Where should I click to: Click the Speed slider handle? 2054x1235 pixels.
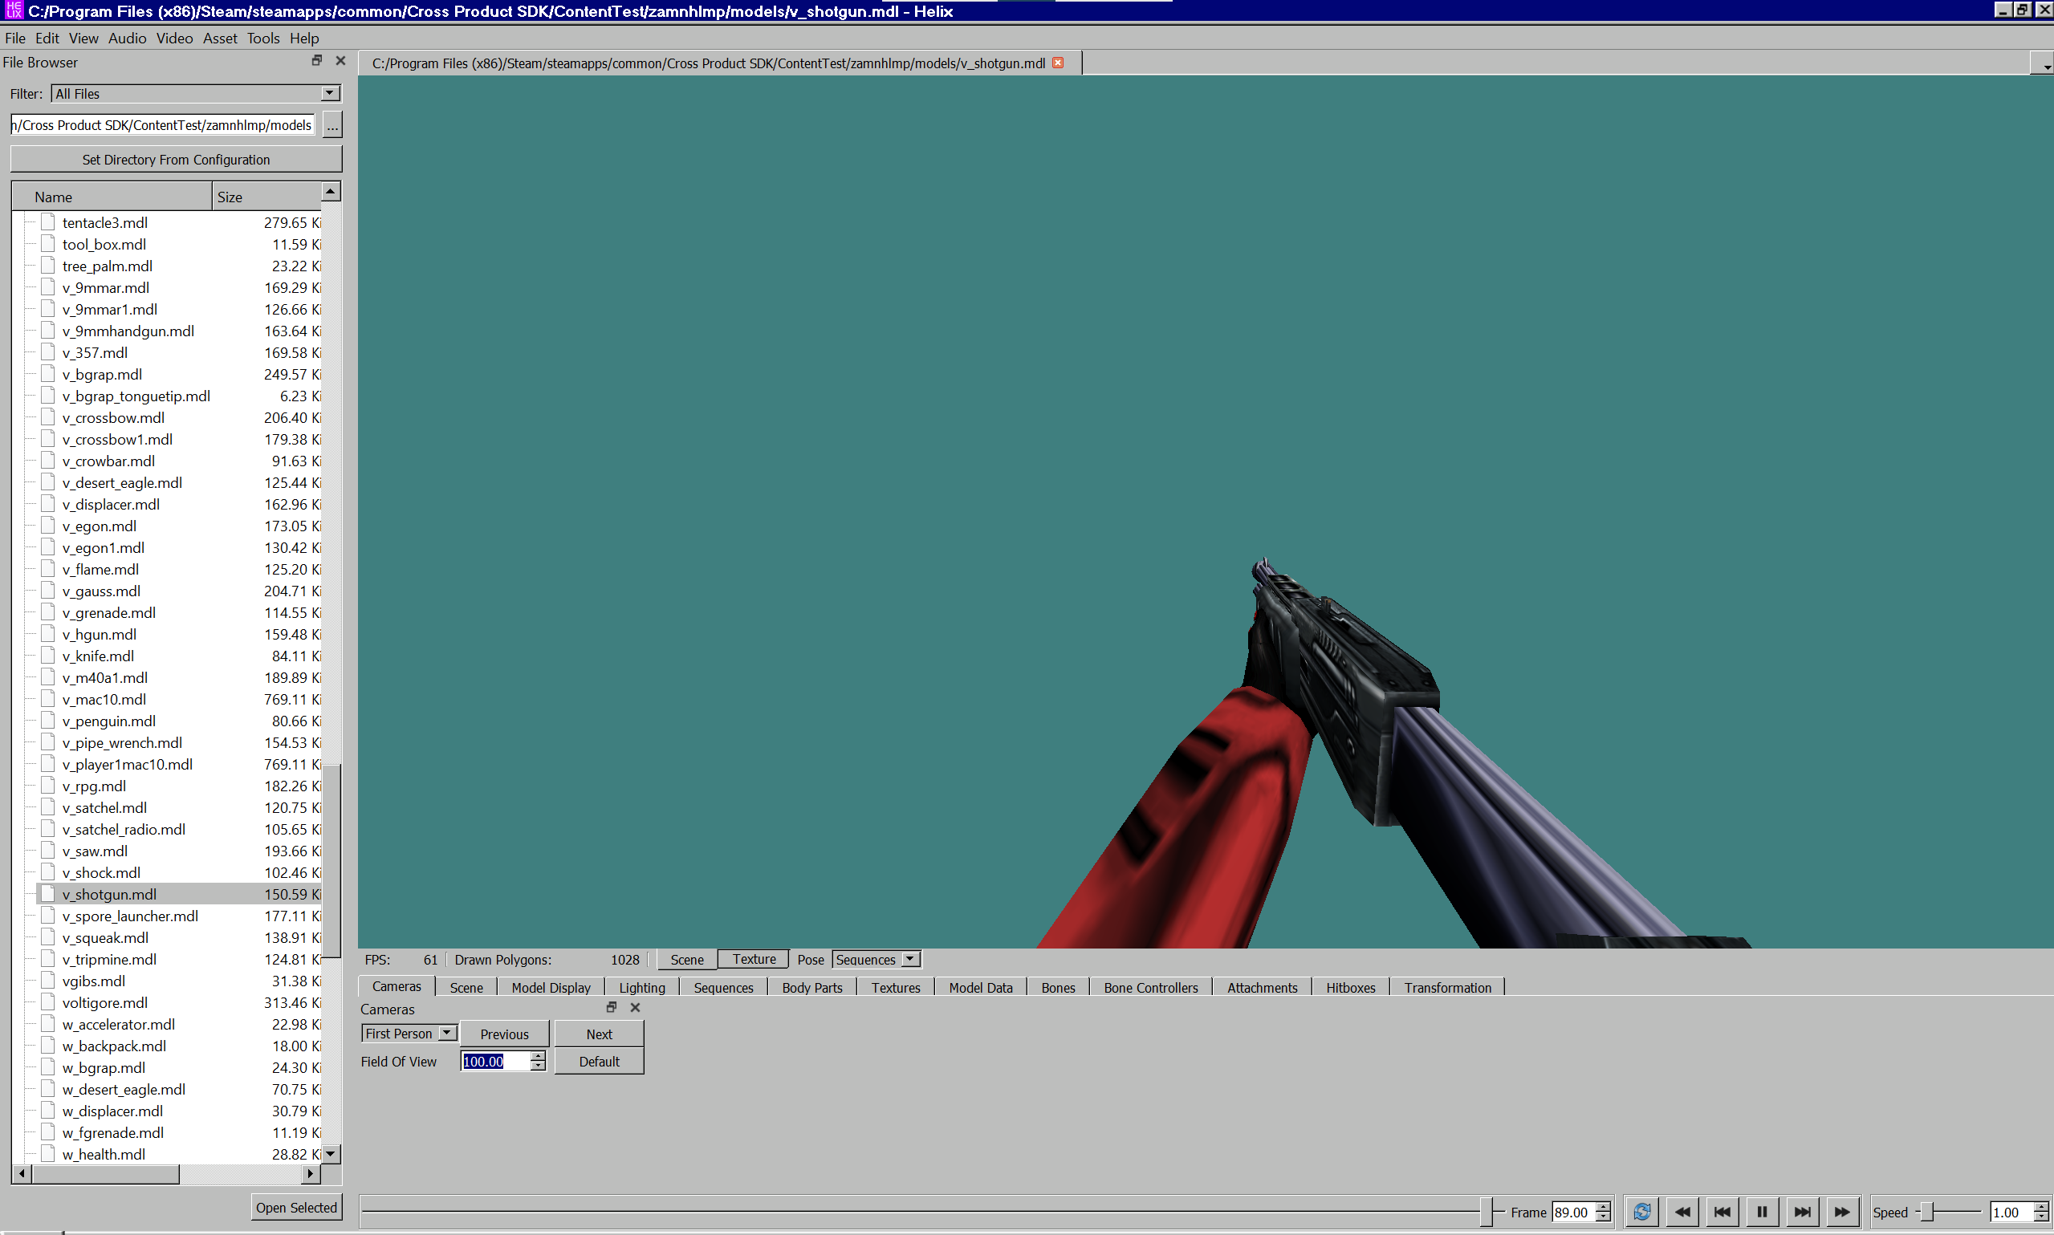coord(1926,1212)
